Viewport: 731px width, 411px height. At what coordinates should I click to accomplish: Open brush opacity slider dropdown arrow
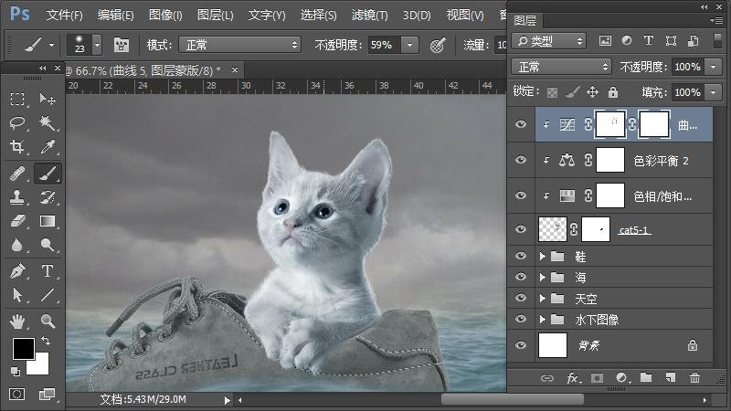pos(409,45)
